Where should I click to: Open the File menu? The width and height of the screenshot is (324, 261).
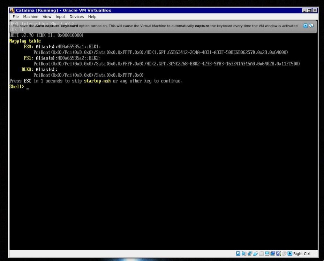click(x=16, y=17)
